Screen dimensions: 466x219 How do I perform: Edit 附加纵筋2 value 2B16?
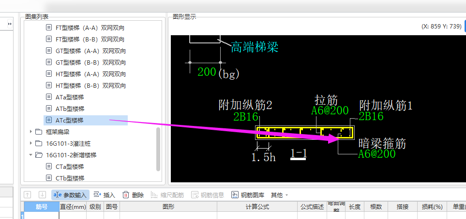[245, 117]
